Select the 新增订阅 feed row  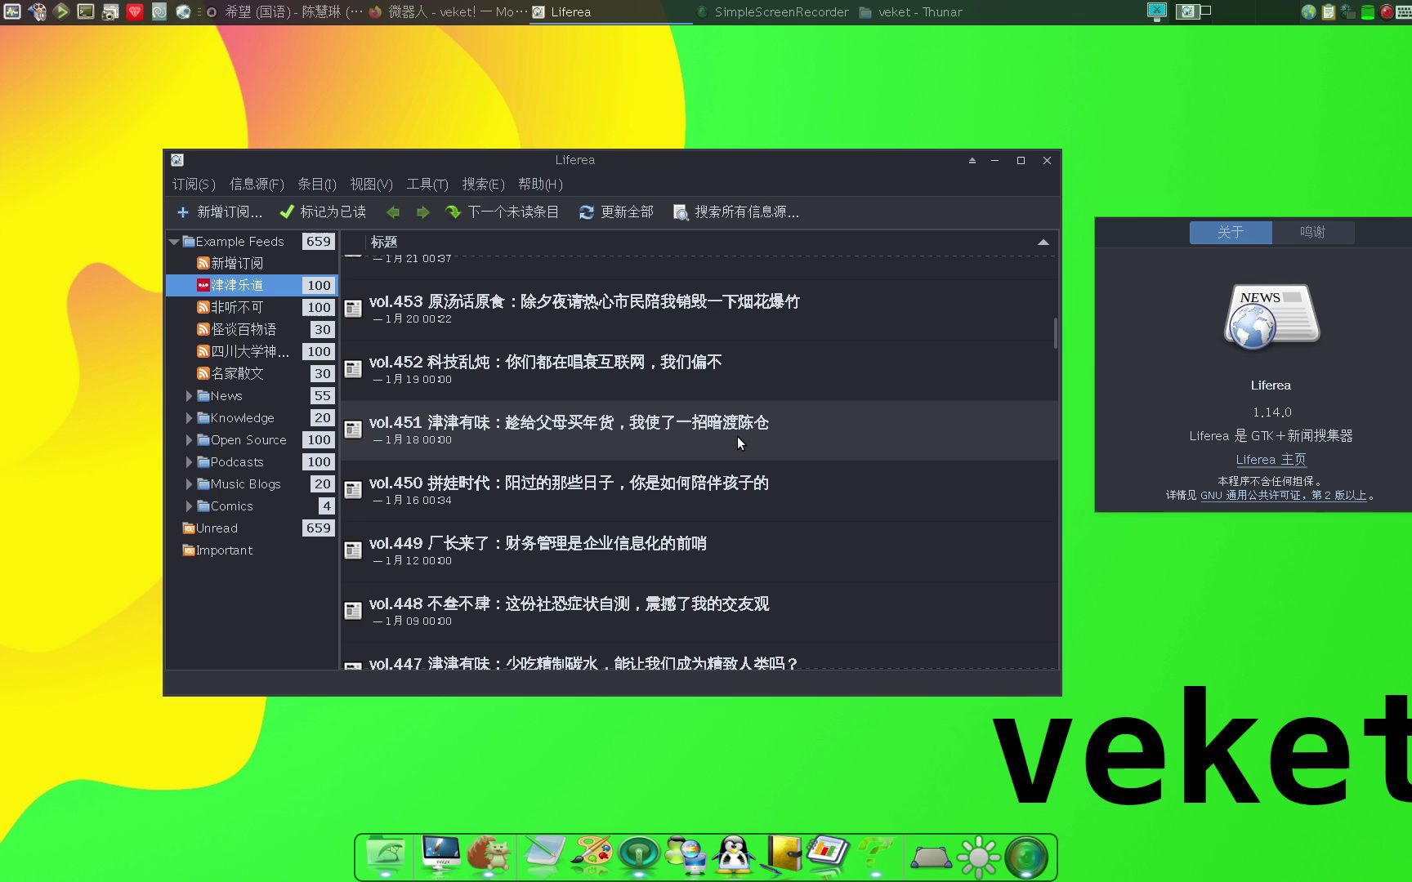click(x=250, y=263)
